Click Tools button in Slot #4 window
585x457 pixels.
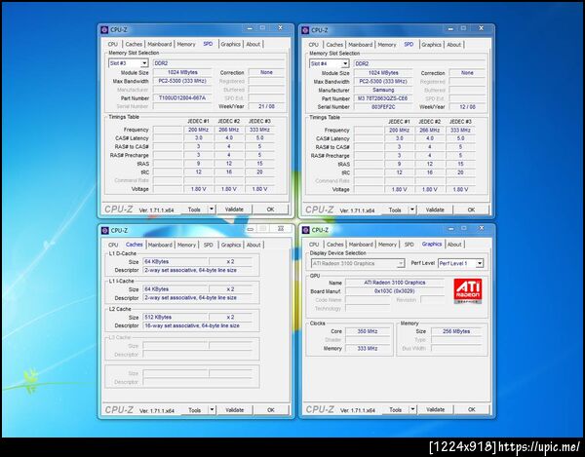coord(395,209)
